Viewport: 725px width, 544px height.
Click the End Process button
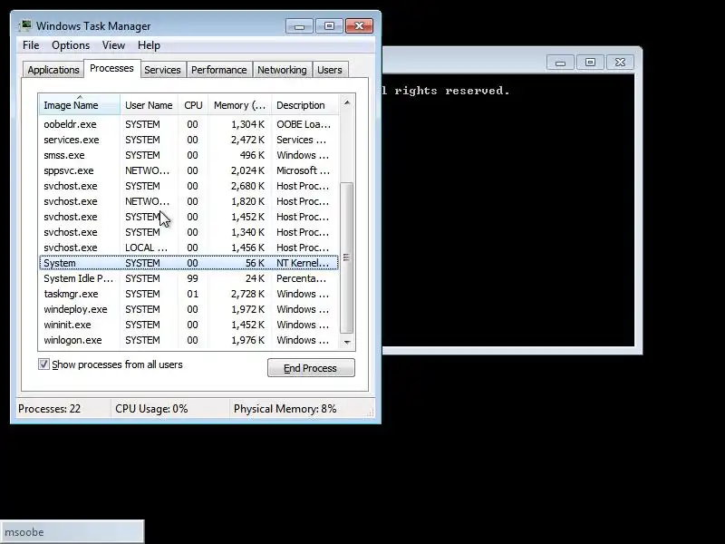311,368
